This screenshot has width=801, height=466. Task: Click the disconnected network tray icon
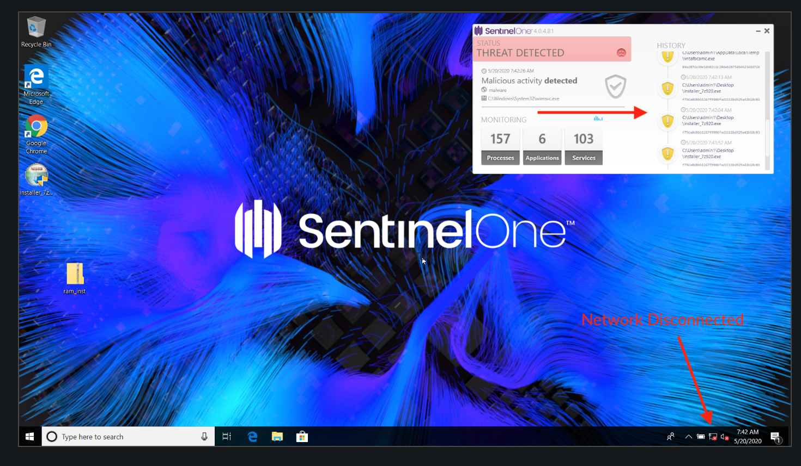713,437
